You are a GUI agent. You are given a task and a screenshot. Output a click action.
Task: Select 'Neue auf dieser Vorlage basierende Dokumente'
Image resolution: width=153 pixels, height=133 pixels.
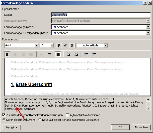pos(40,120)
